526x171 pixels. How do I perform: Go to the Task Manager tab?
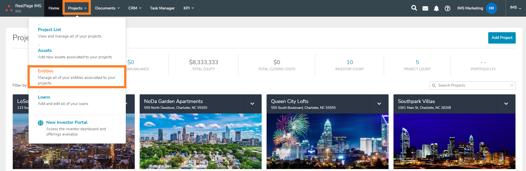coord(162,8)
